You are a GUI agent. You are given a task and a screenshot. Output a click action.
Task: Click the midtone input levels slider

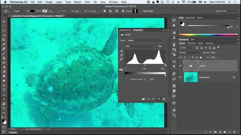(x=145, y=65)
